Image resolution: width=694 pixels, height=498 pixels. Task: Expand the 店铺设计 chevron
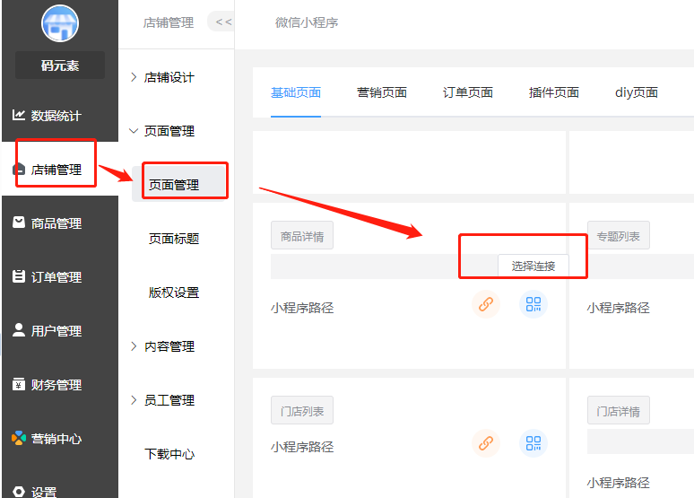[134, 77]
